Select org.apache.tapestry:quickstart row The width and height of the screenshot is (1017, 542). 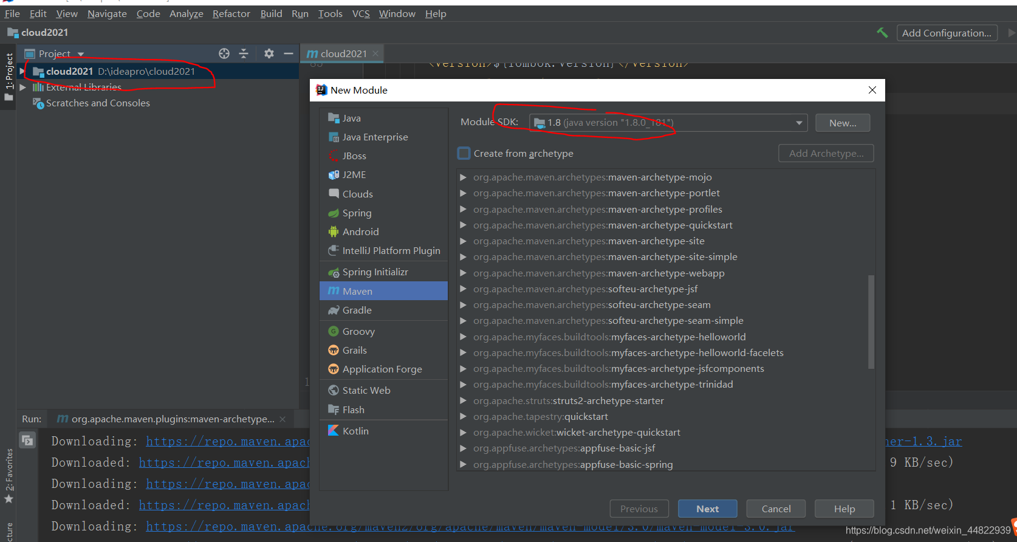click(666, 416)
